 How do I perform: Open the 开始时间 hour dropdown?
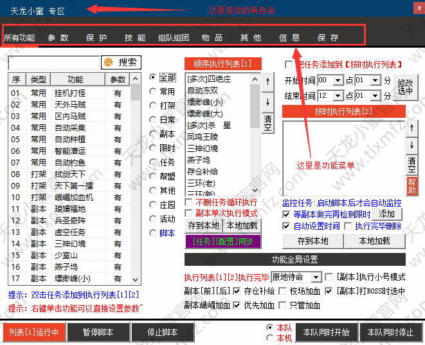(x=330, y=80)
